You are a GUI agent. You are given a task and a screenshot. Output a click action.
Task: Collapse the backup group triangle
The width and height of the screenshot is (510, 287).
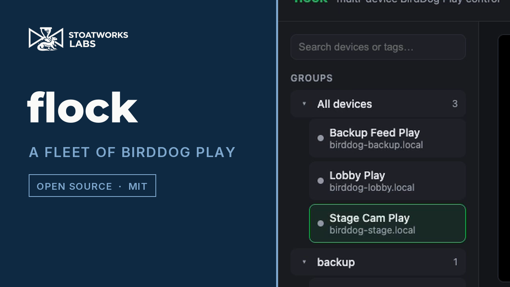tap(304, 262)
